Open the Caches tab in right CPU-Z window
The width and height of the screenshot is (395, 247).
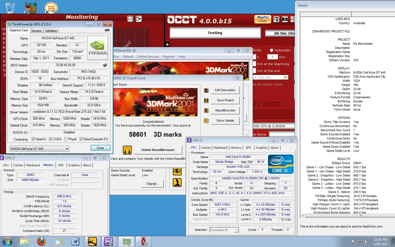(x=206, y=148)
